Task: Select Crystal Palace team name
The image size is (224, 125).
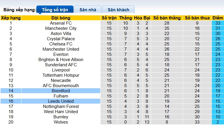Action: point(61,39)
